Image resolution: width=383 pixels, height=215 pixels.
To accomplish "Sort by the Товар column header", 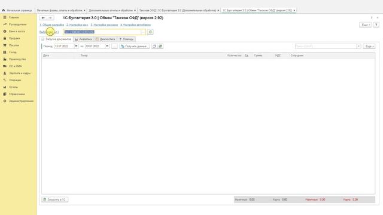I will (x=84, y=56).
